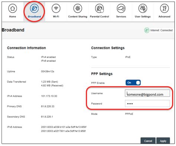Cancel the broadband changes

(x=148, y=141)
